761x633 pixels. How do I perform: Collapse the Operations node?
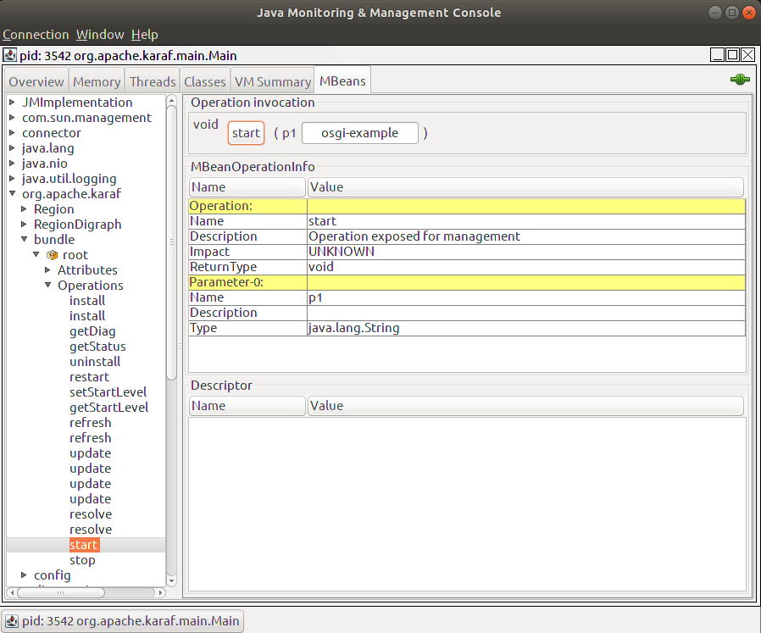pos(47,285)
